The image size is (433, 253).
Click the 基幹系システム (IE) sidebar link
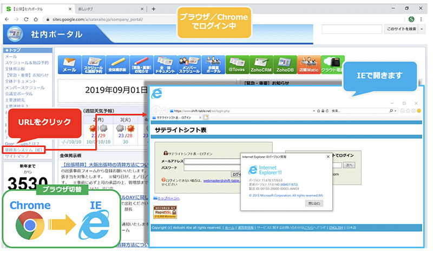(24, 150)
